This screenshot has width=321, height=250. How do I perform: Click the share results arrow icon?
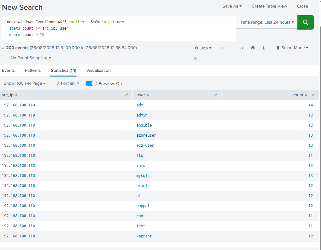tap(242, 48)
